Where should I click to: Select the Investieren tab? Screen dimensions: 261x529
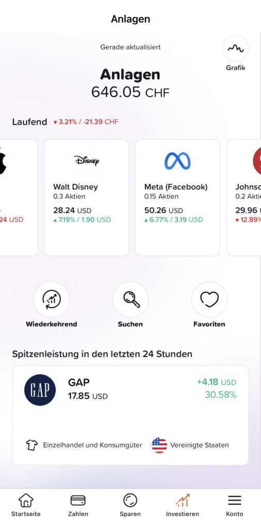click(x=183, y=505)
